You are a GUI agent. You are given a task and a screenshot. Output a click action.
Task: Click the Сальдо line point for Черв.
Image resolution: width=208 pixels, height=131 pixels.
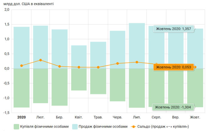(x=117, y=63)
